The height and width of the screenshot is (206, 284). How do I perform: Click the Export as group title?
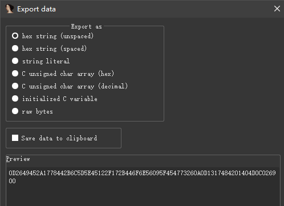click(87, 27)
